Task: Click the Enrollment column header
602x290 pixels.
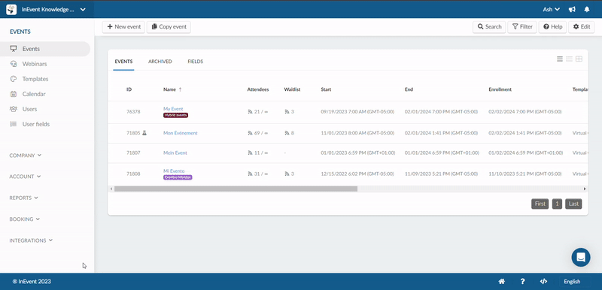Action: tap(500, 89)
